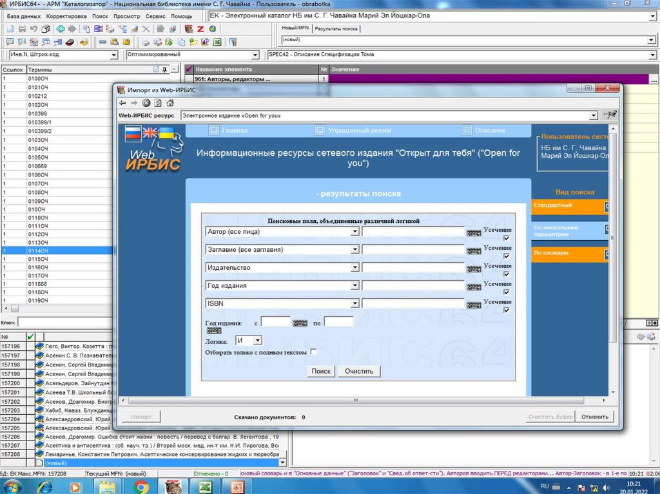Image resolution: width=660 pixels, height=494 pixels.
Task: Click the chain link icon in second toolbar
Action: 102,42
